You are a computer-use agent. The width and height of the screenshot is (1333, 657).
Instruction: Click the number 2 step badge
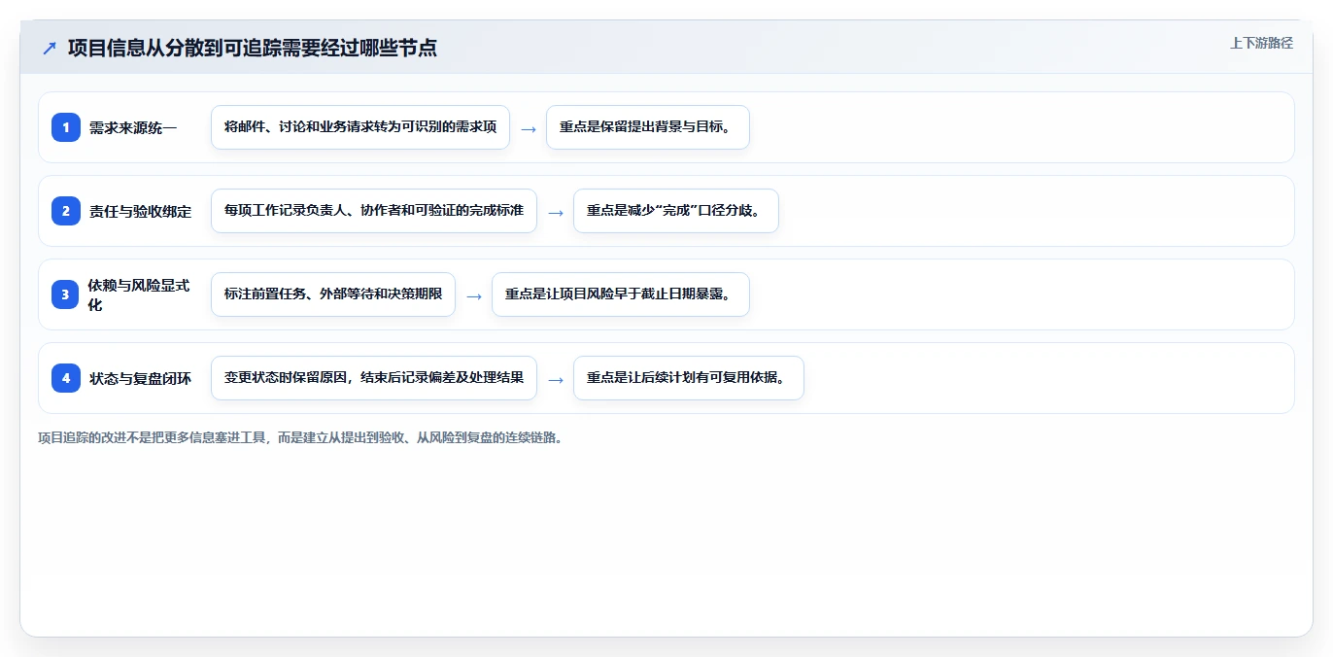[66, 211]
